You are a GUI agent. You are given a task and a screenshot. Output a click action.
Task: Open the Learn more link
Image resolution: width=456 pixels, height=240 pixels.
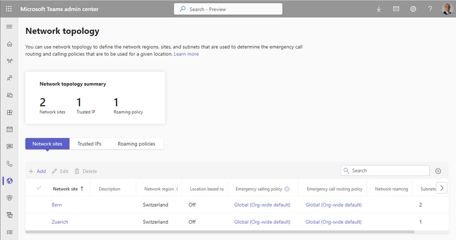coord(187,54)
